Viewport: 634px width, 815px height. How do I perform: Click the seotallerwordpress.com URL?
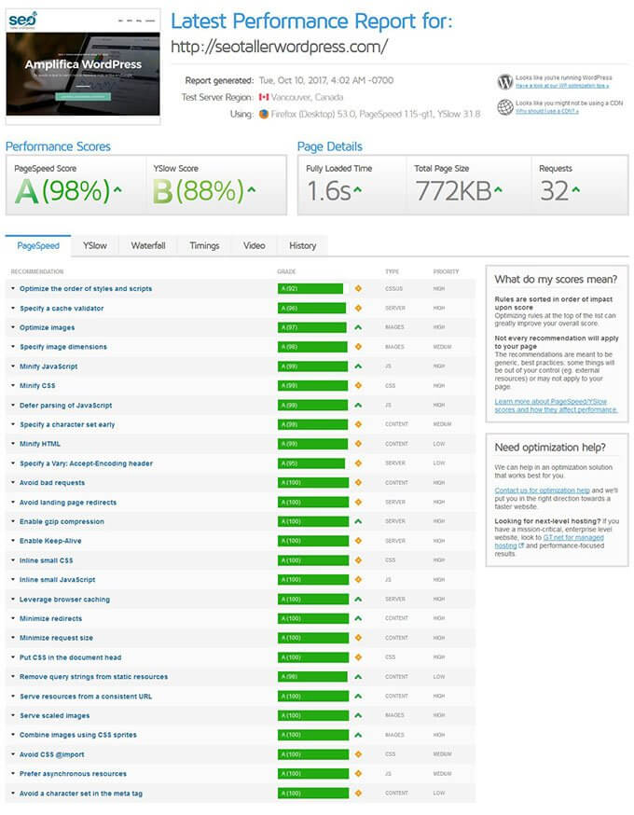coord(279,47)
